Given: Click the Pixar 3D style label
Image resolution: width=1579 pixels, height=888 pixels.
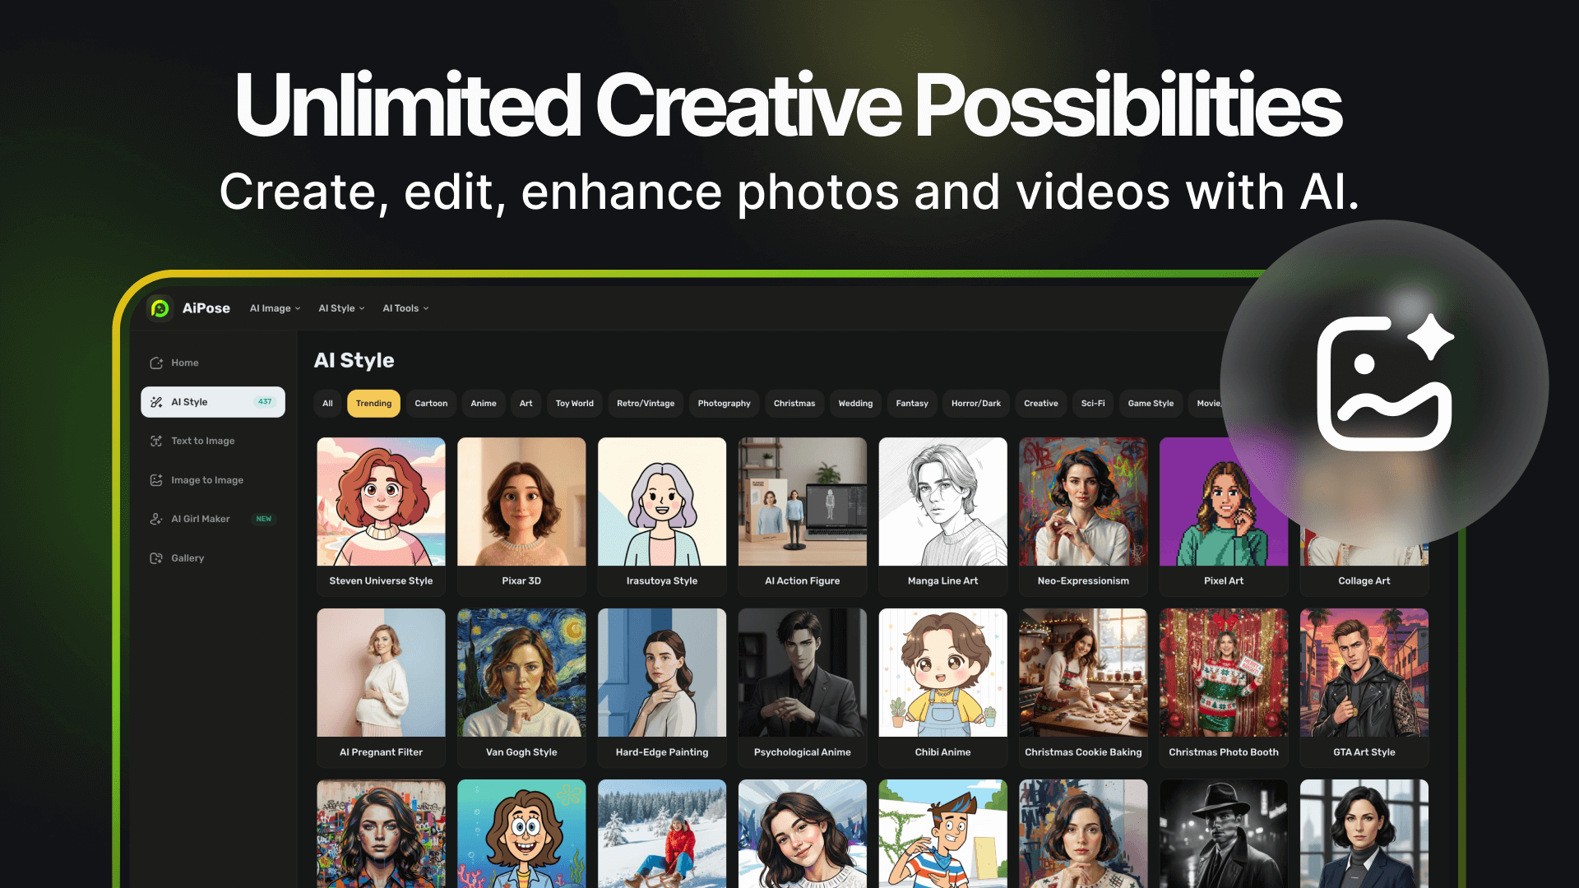Looking at the screenshot, I should coord(521,580).
